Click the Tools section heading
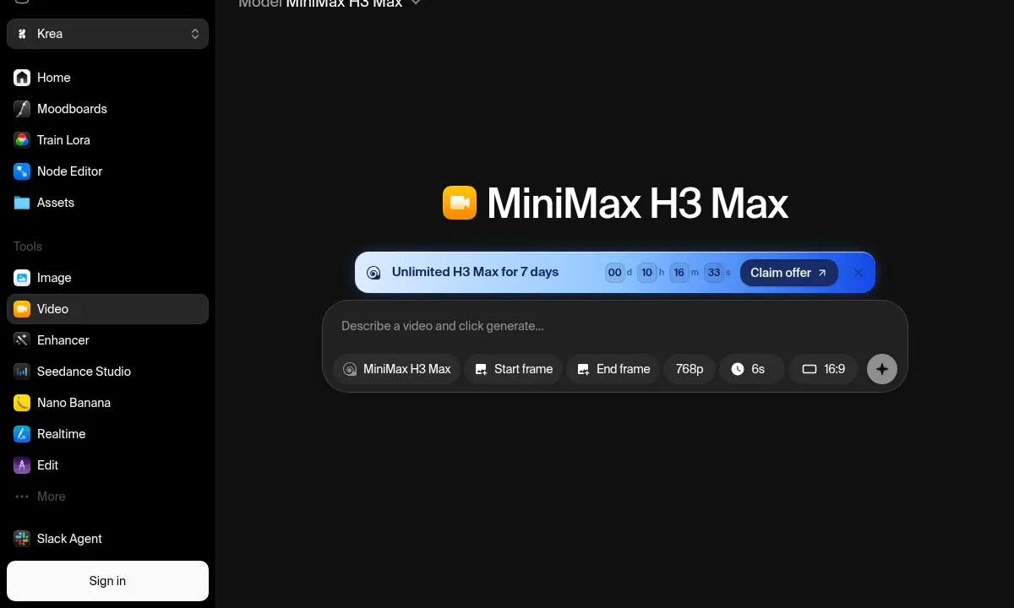The width and height of the screenshot is (1014, 608). [28, 247]
